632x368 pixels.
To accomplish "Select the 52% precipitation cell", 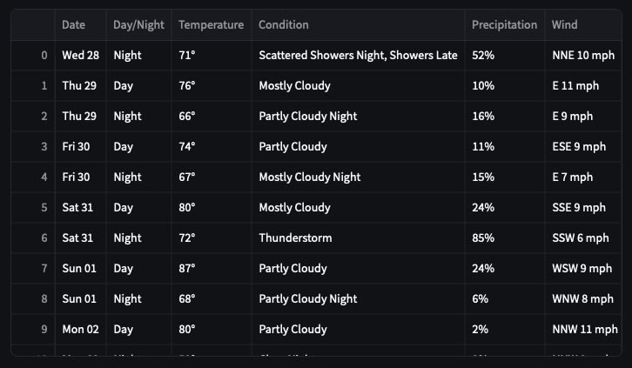I will point(483,56).
